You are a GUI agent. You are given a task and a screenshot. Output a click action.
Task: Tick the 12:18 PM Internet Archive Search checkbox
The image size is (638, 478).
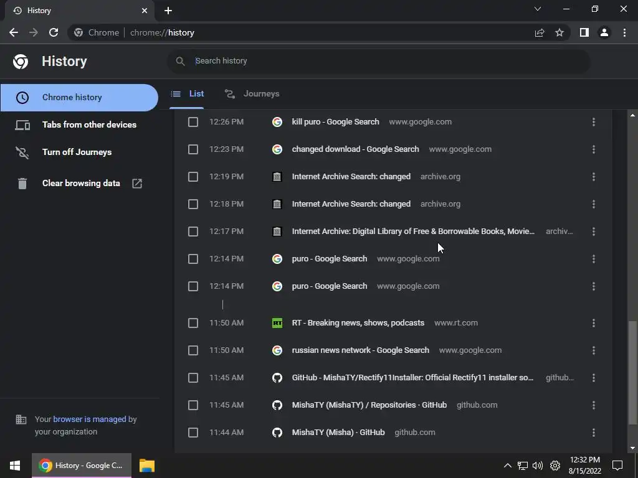pos(193,204)
